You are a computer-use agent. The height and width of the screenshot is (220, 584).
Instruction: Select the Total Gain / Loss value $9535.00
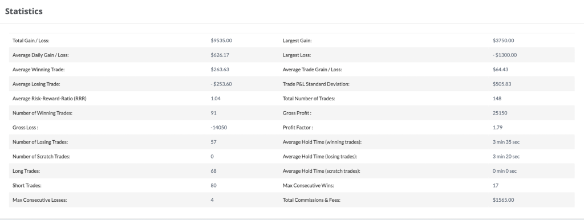(221, 40)
